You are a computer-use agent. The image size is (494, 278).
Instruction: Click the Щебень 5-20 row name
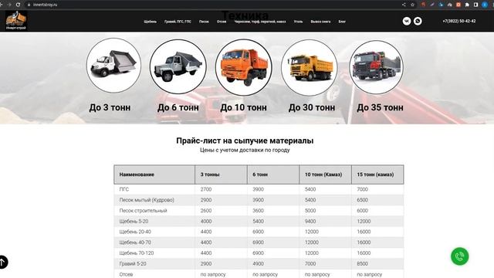pyautogui.click(x=134, y=222)
